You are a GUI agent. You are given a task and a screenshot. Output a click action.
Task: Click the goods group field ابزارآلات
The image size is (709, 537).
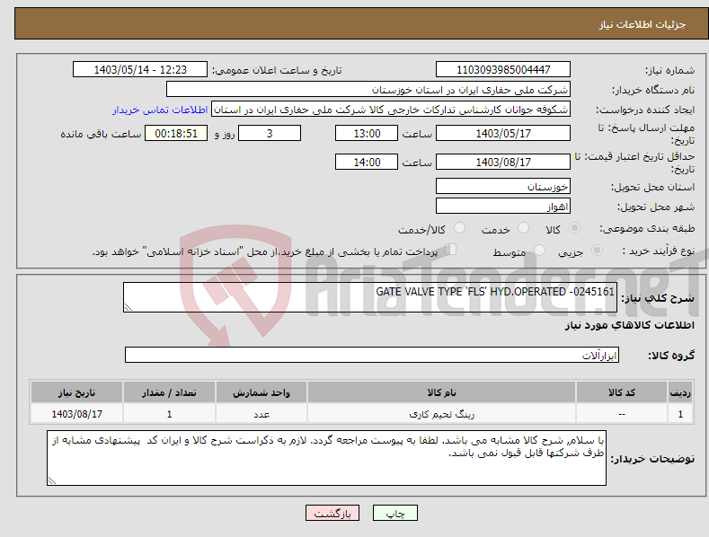point(372,355)
